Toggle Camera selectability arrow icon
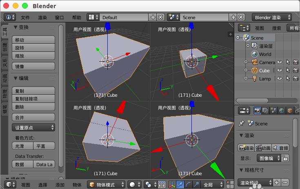Image resolution: width=300 pixels, height=189 pixels. [288, 62]
